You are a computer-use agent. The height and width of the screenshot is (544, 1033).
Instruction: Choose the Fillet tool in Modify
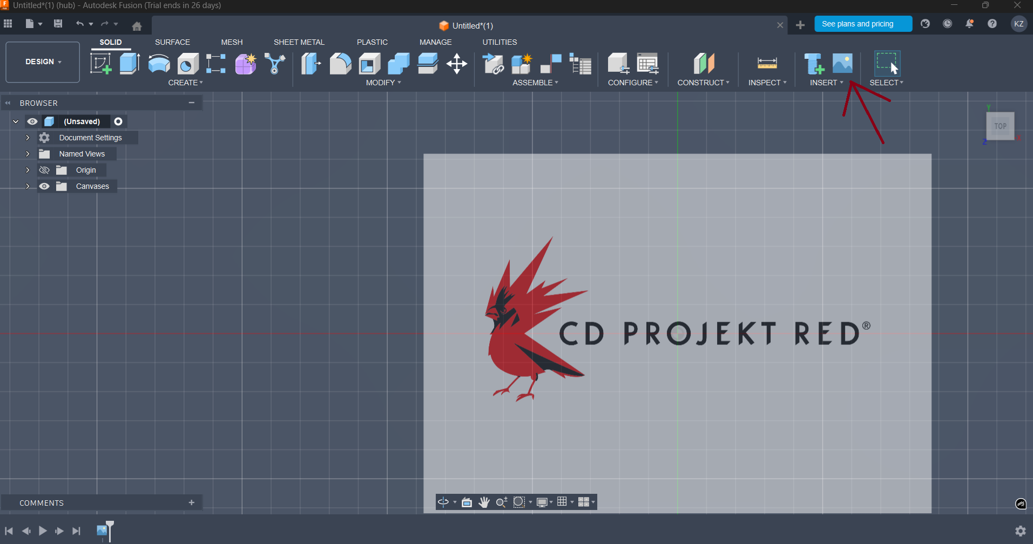coord(340,64)
